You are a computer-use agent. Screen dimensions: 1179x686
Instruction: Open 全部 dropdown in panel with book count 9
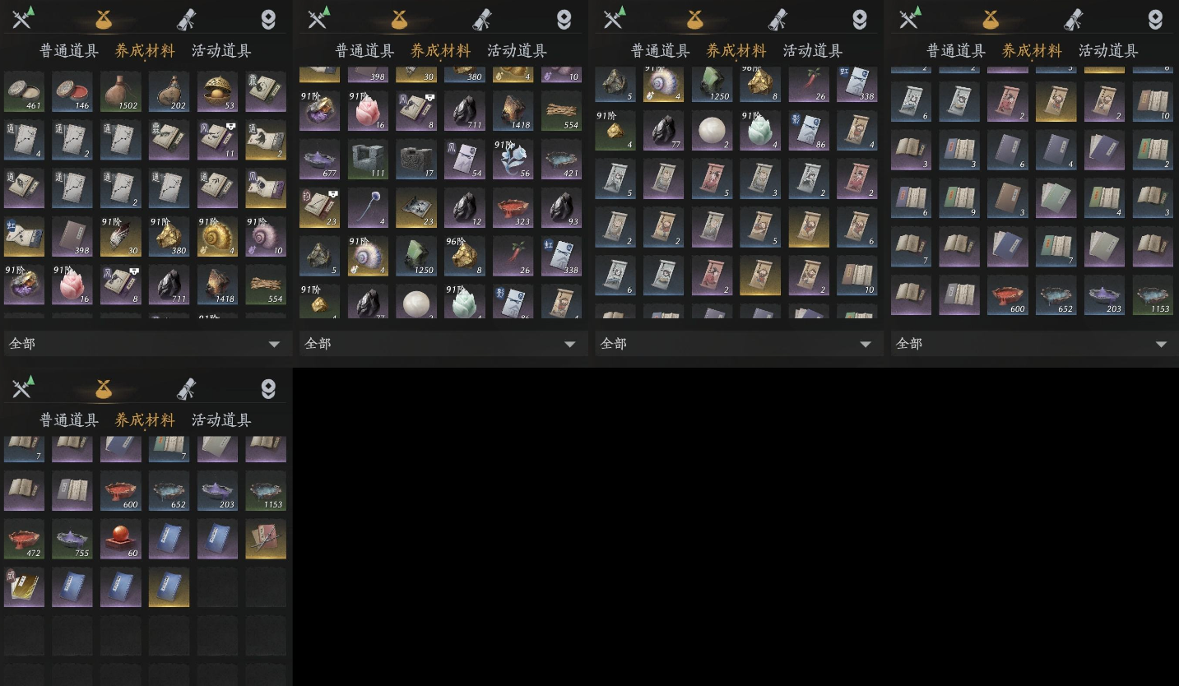(1033, 344)
